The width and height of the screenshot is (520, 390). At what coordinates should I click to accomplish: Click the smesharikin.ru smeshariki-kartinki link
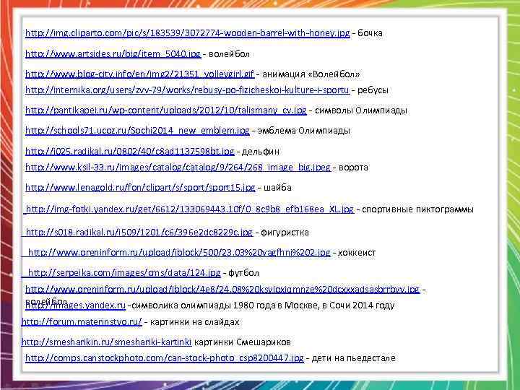click(x=106, y=342)
